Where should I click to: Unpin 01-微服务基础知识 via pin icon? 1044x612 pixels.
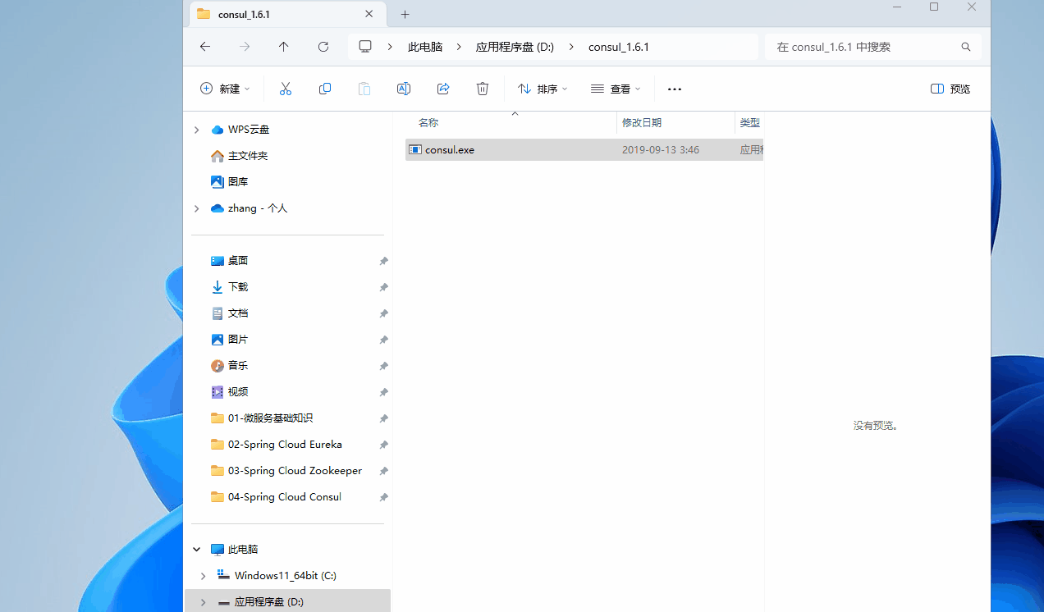click(x=383, y=418)
